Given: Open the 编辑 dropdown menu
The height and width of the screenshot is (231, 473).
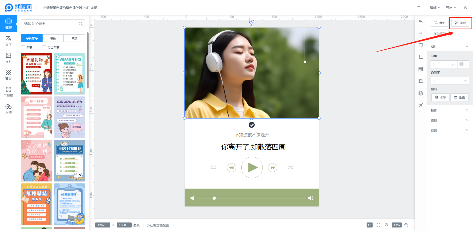Looking at the screenshot, I should coord(434,8).
